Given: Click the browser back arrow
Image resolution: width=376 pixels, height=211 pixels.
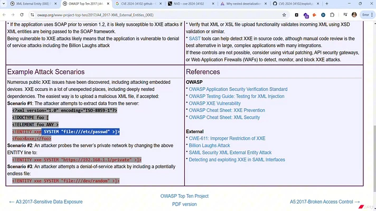Looking at the screenshot, I should pyautogui.click(x=5, y=15).
